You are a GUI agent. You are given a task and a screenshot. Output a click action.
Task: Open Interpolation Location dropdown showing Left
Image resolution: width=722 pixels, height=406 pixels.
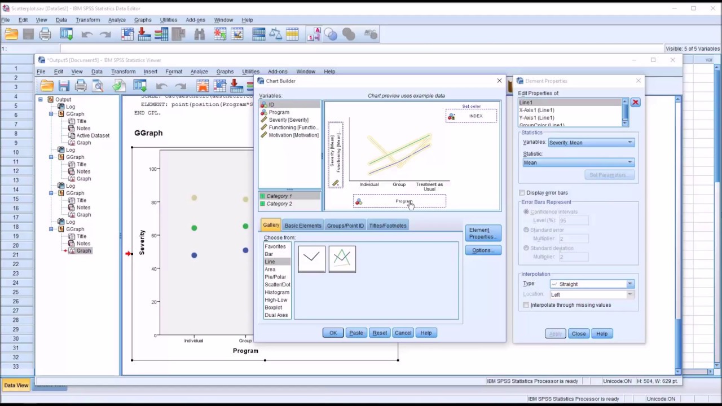tap(592, 294)
